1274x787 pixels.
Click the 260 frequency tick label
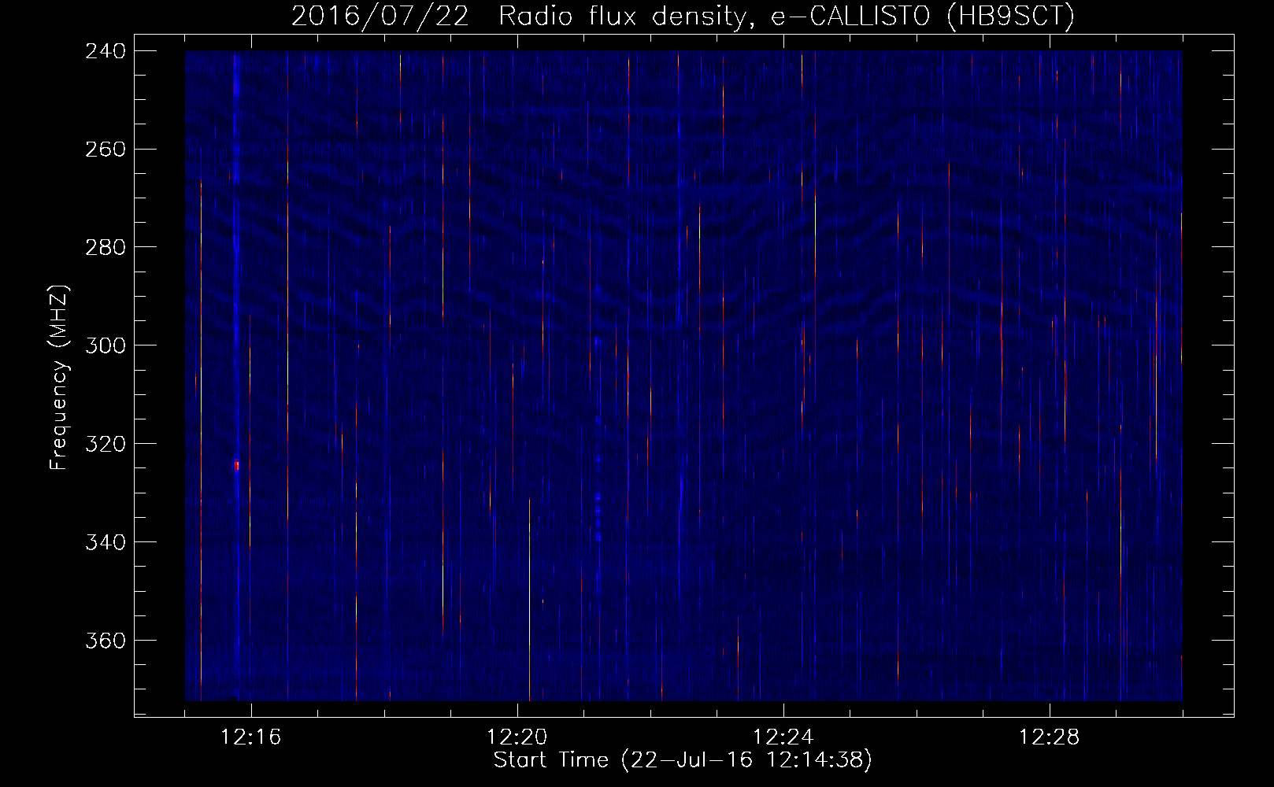click(x=106, y=150)
